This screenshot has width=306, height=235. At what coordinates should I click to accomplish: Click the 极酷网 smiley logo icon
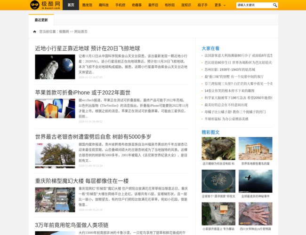click(x=35, y=5)
